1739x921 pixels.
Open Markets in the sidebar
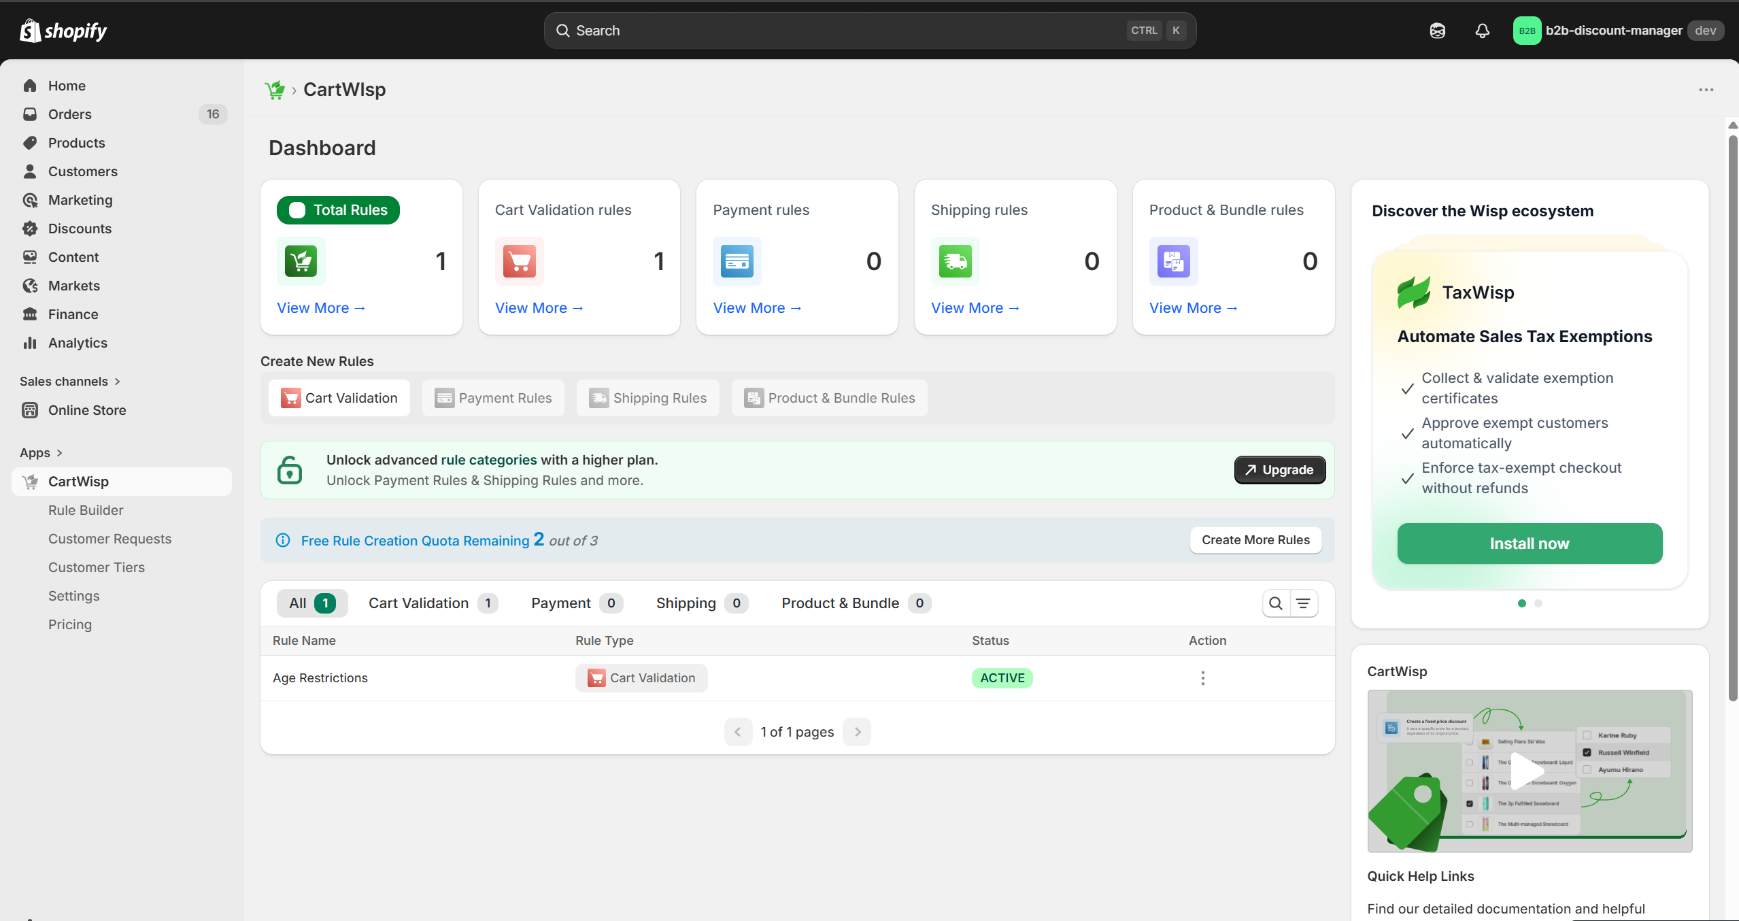click(122, 286)
